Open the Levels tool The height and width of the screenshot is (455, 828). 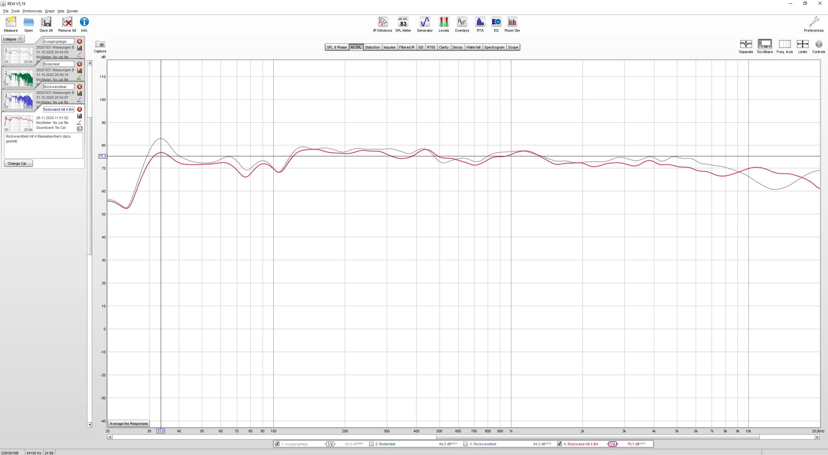(444, 24)
